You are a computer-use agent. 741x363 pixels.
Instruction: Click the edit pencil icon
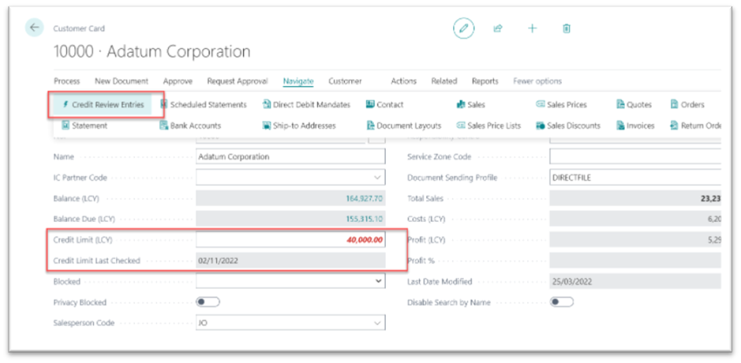(463, 28)
